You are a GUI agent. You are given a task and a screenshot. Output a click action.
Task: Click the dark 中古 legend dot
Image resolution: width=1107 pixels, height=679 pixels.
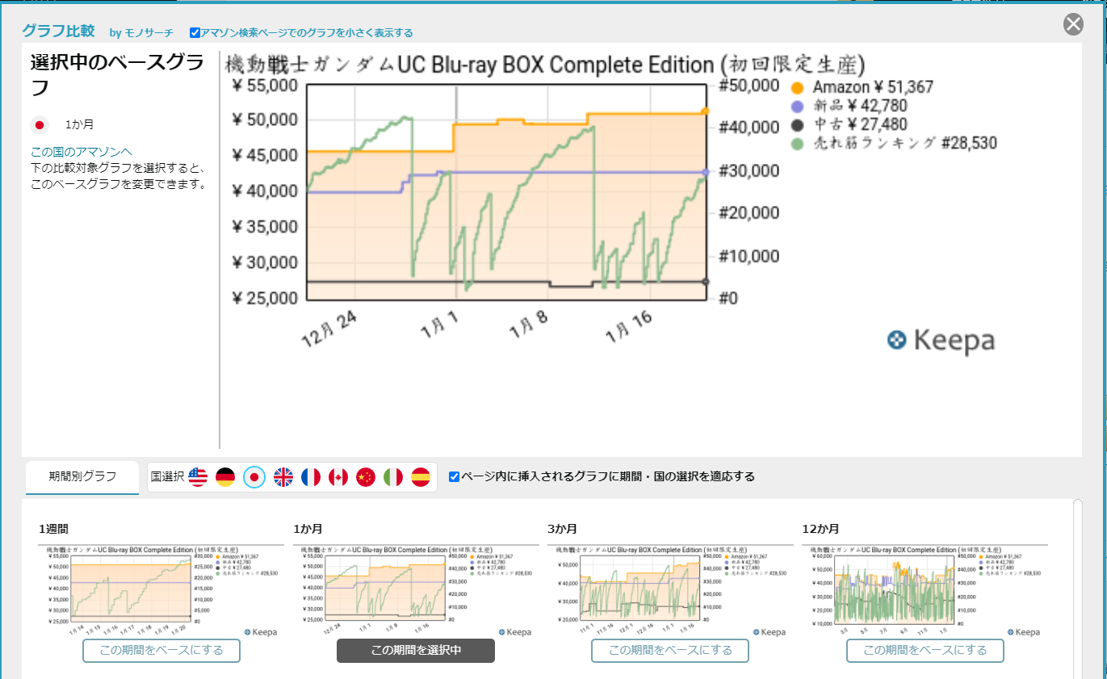pyautogui.click(x=798, y=124)
